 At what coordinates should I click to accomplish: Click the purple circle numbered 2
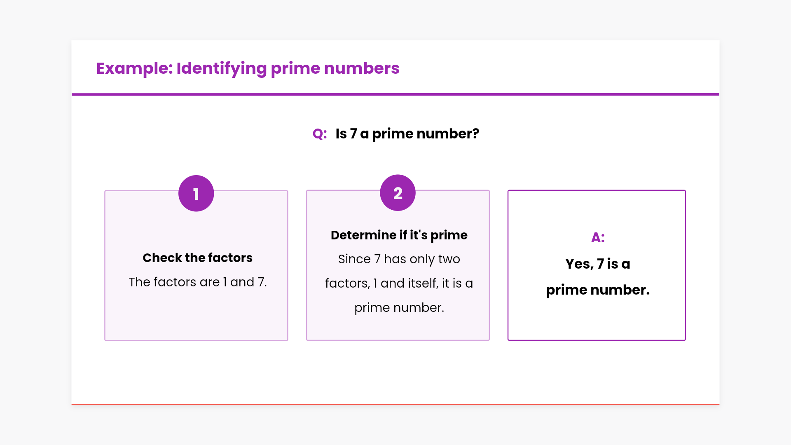(x=398, y=193)
